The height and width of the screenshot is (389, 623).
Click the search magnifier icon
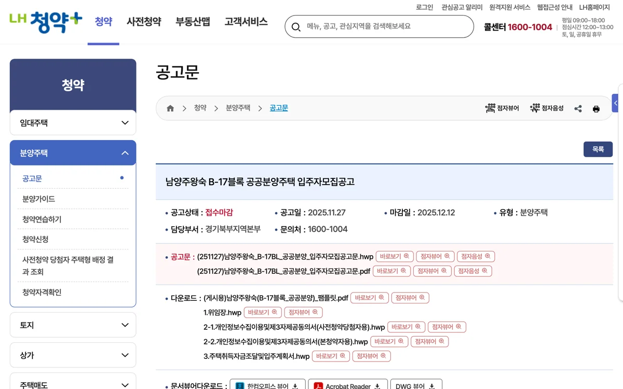[x=296, y=26]
